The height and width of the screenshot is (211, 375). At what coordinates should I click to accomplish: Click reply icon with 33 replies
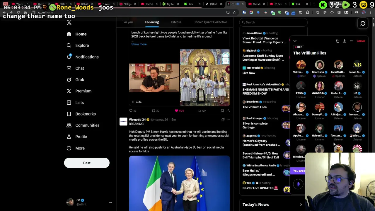point(133,111)
